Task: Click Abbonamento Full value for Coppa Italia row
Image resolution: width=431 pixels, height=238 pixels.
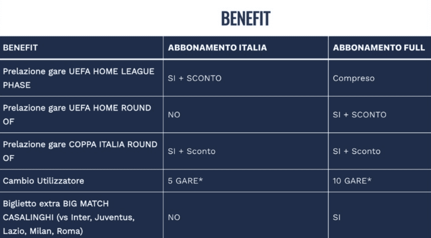Action: click(356, 151)
